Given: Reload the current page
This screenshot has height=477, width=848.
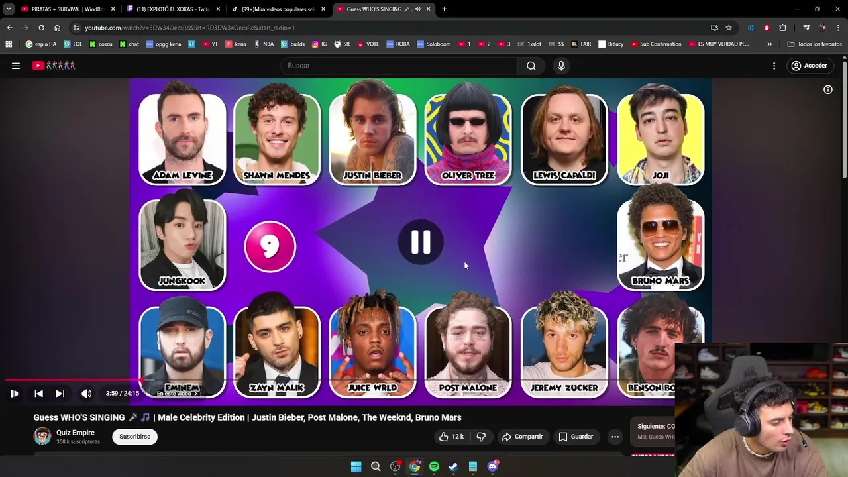Looking at the screenshot, I should click(x=41, y=28).
